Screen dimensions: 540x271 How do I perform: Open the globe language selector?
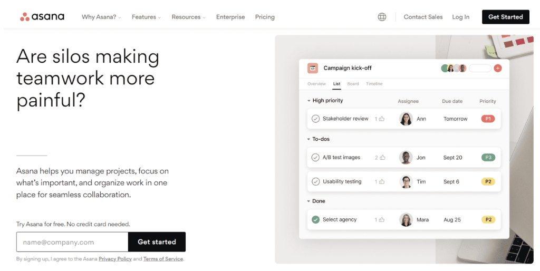click(382, 17)
